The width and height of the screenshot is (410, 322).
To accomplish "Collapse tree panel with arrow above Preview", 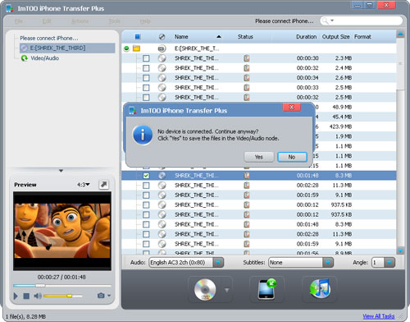I will point(61,171).
